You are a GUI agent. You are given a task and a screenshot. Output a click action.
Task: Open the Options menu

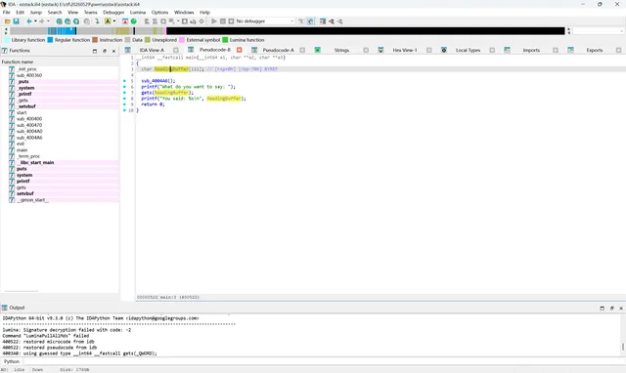(x=159, y=13)
